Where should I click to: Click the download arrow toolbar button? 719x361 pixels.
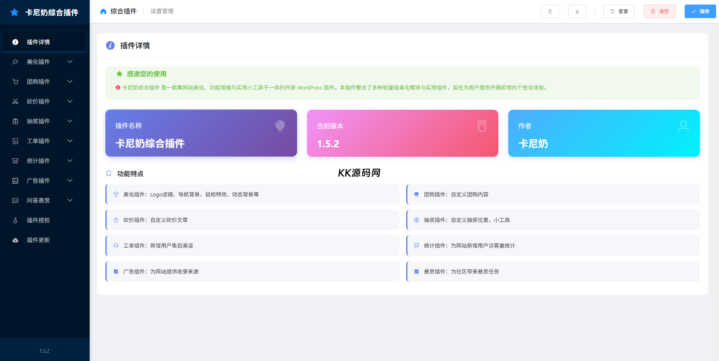[x=577, y=12]
